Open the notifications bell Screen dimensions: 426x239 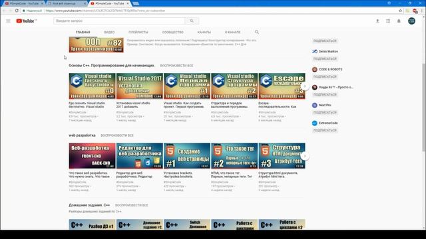(399, 21)
